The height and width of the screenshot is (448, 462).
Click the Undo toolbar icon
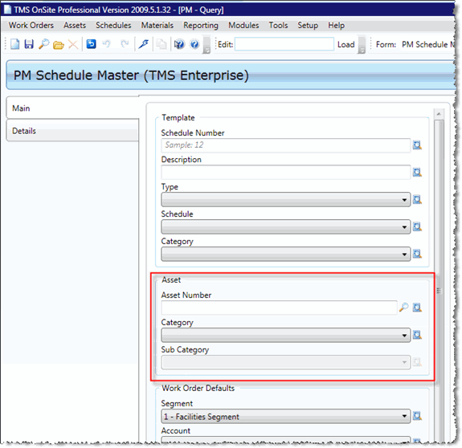[x=106, y=44]
